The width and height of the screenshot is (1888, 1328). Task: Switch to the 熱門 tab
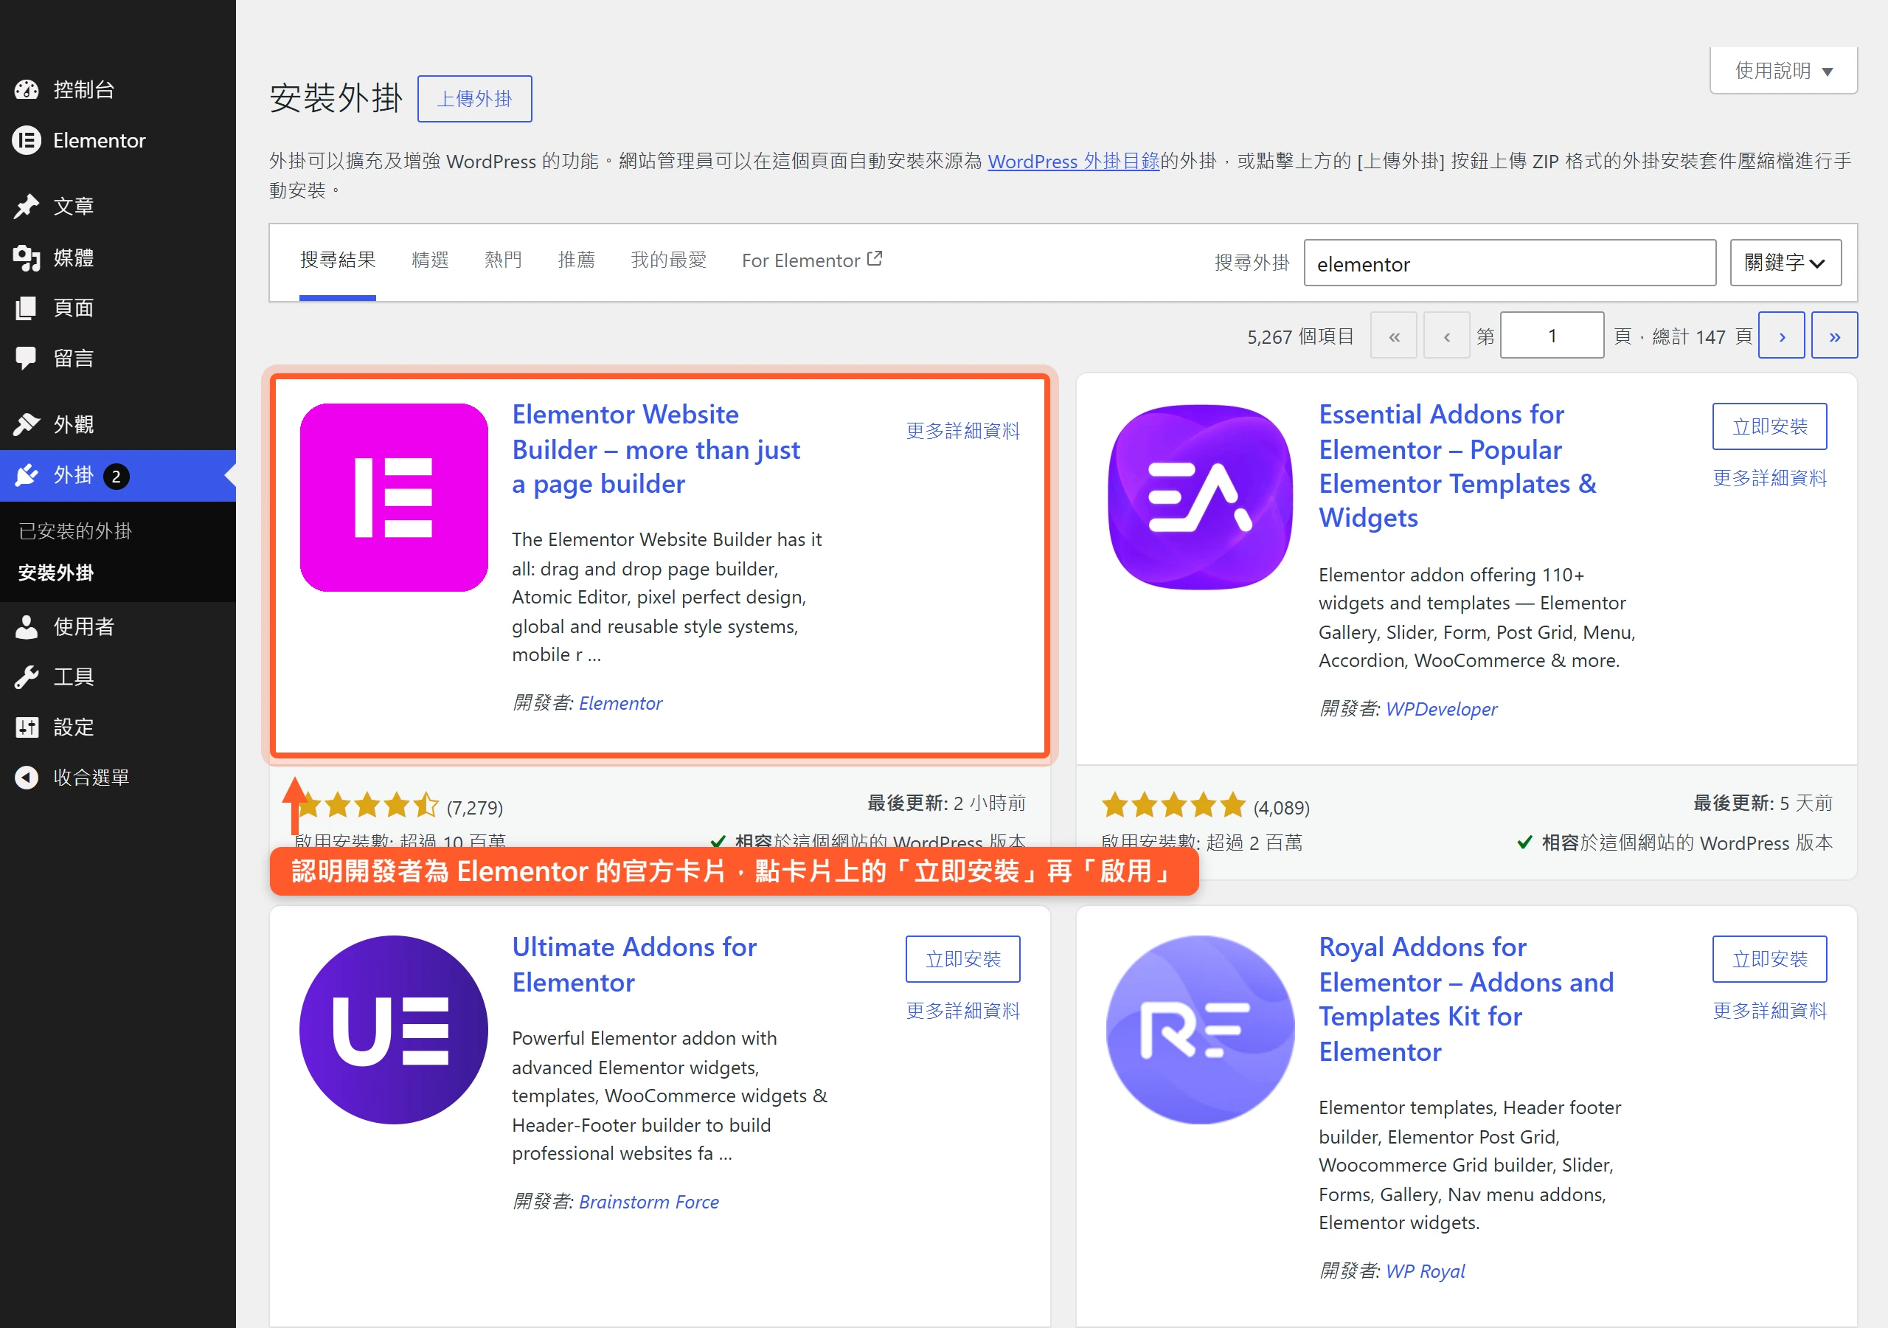(x=503, y=260)
